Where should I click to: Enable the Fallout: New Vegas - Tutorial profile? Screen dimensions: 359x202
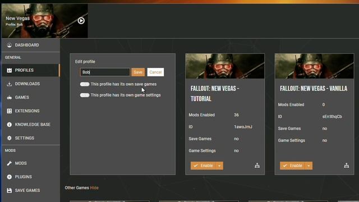click(203, 166)
